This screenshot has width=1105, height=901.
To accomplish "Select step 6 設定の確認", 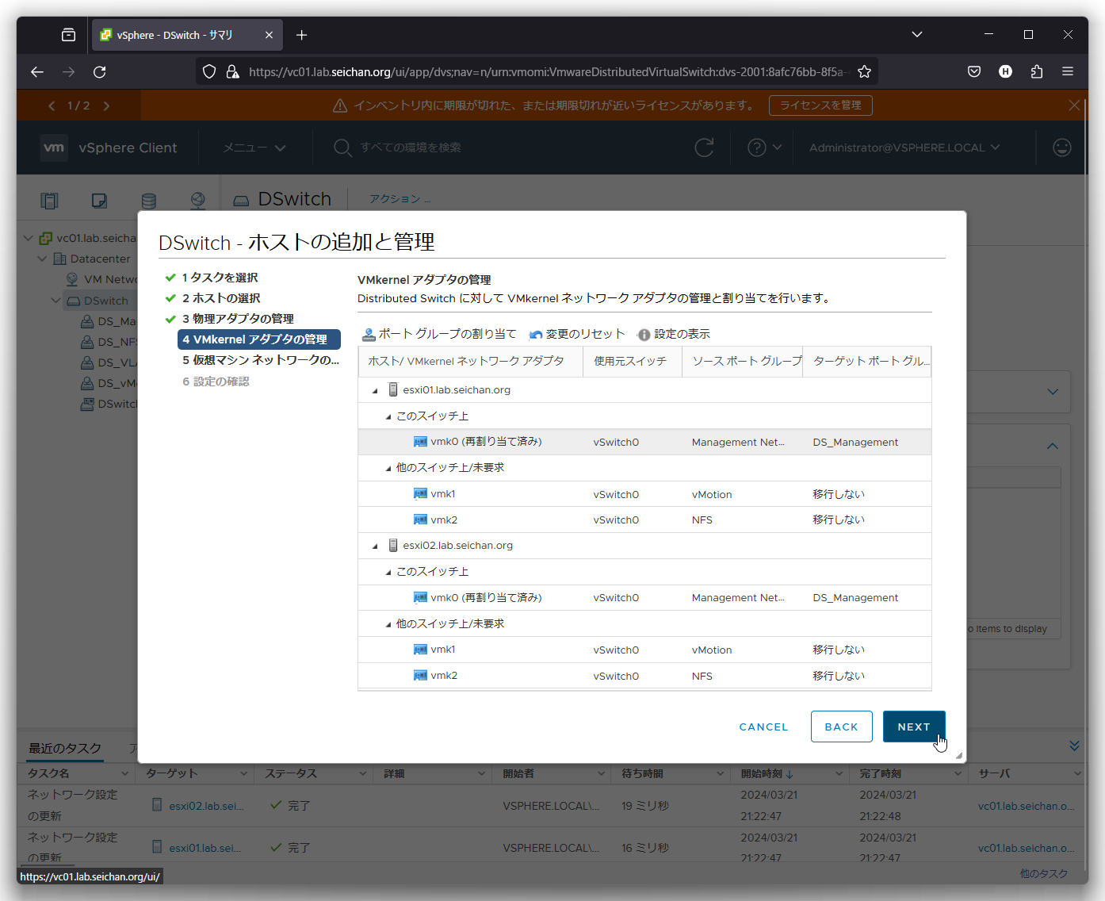I will click(216, 381).
